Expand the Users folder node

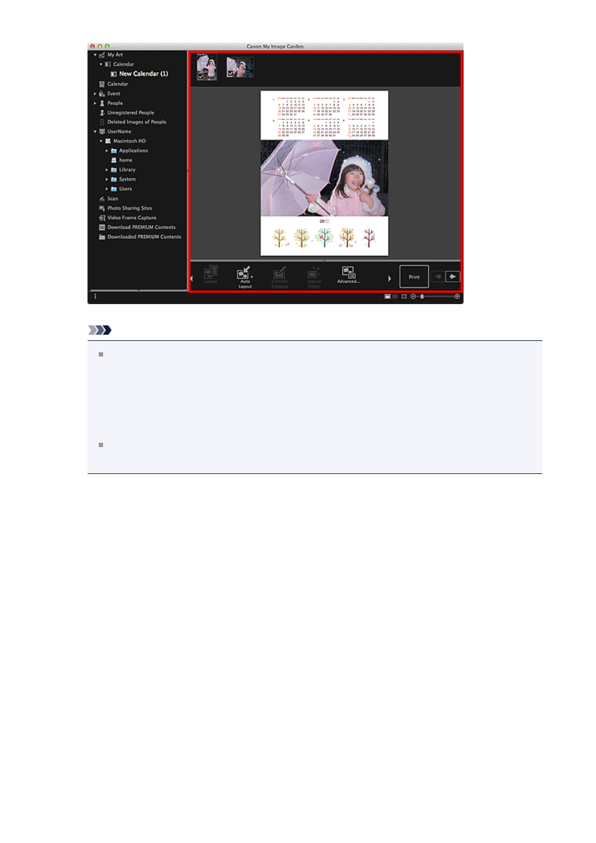tap(107, 189)
